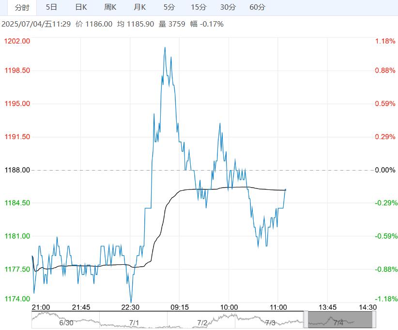Viewport: 398px width, 330px height.
Task: Show the 周K weekly candlestick view
Action: 110,7
